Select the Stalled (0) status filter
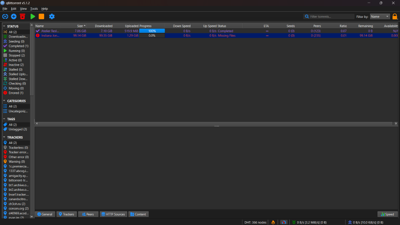The height and width of the screenshot is (225, 400). click(16, 69)
